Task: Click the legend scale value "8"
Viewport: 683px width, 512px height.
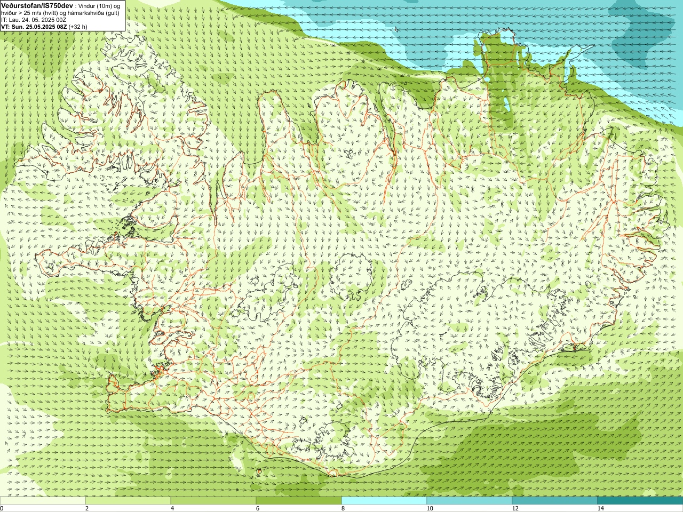Action: (343, 508)
